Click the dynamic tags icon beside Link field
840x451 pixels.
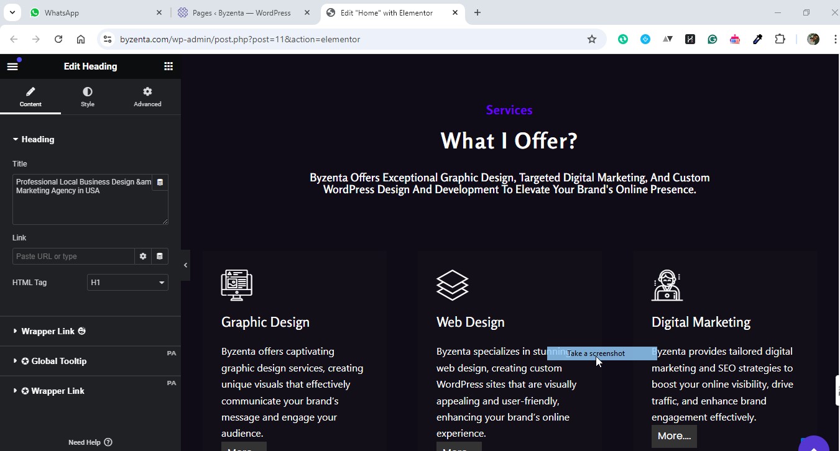pos(160,256)
